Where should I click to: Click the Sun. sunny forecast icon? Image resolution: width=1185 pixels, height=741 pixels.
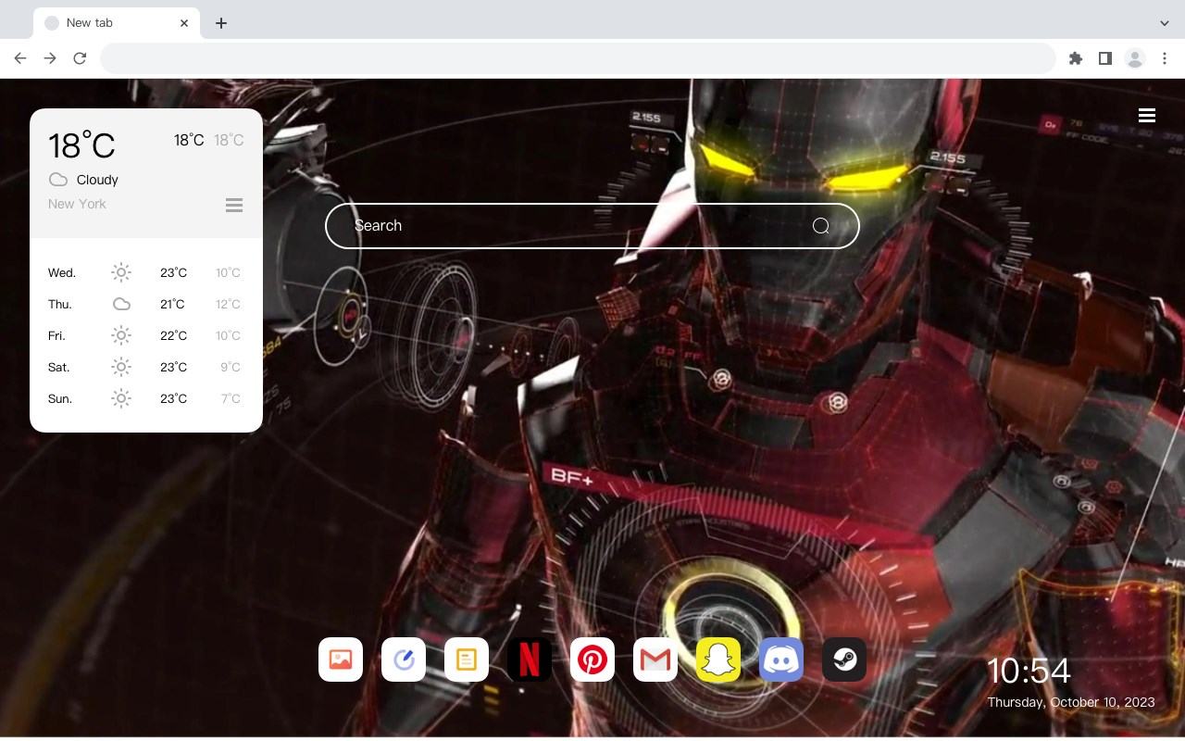[121, 398]
